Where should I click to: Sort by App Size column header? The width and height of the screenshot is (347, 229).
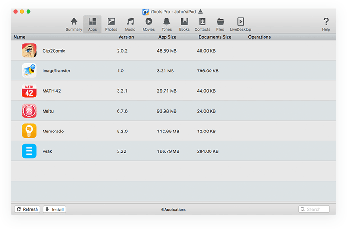click(168, 37)
